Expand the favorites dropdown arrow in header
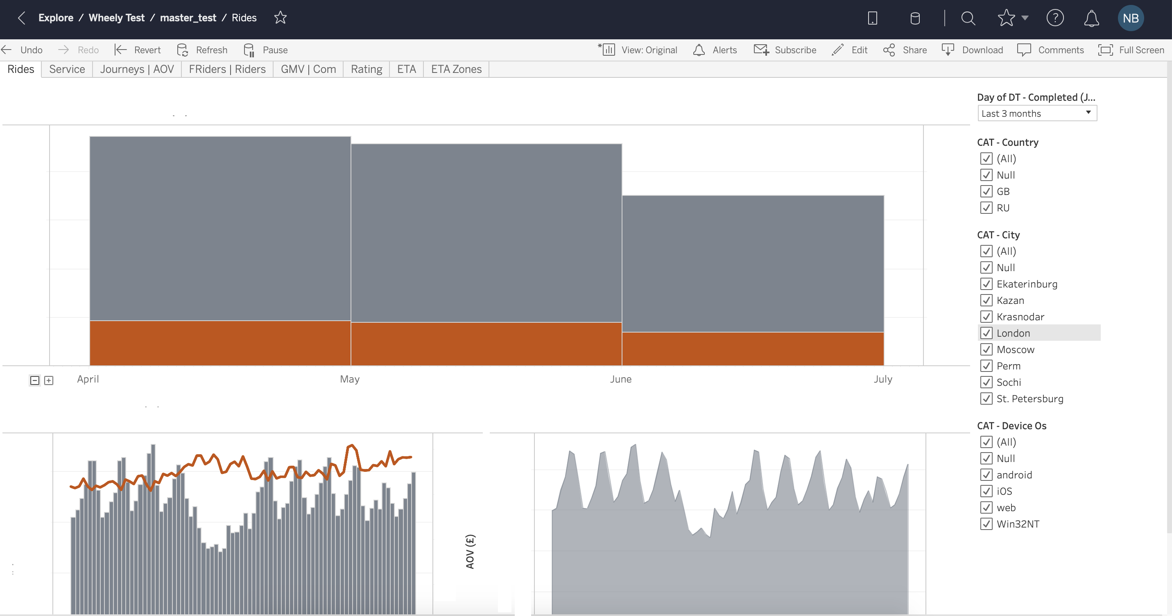This screenshot has height=616, width=1172. [x=1025, y=18]
